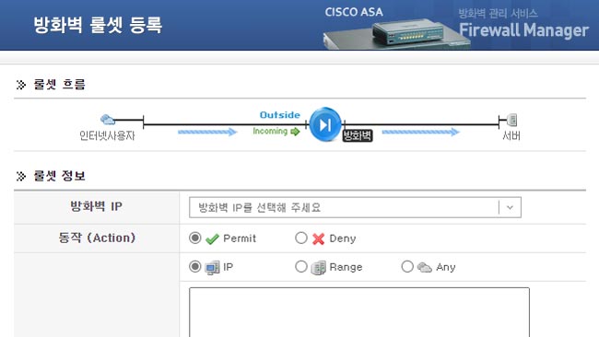
Task: Click the dropdown arrow of the firewall IP box
Action: [x=510, y=207]
